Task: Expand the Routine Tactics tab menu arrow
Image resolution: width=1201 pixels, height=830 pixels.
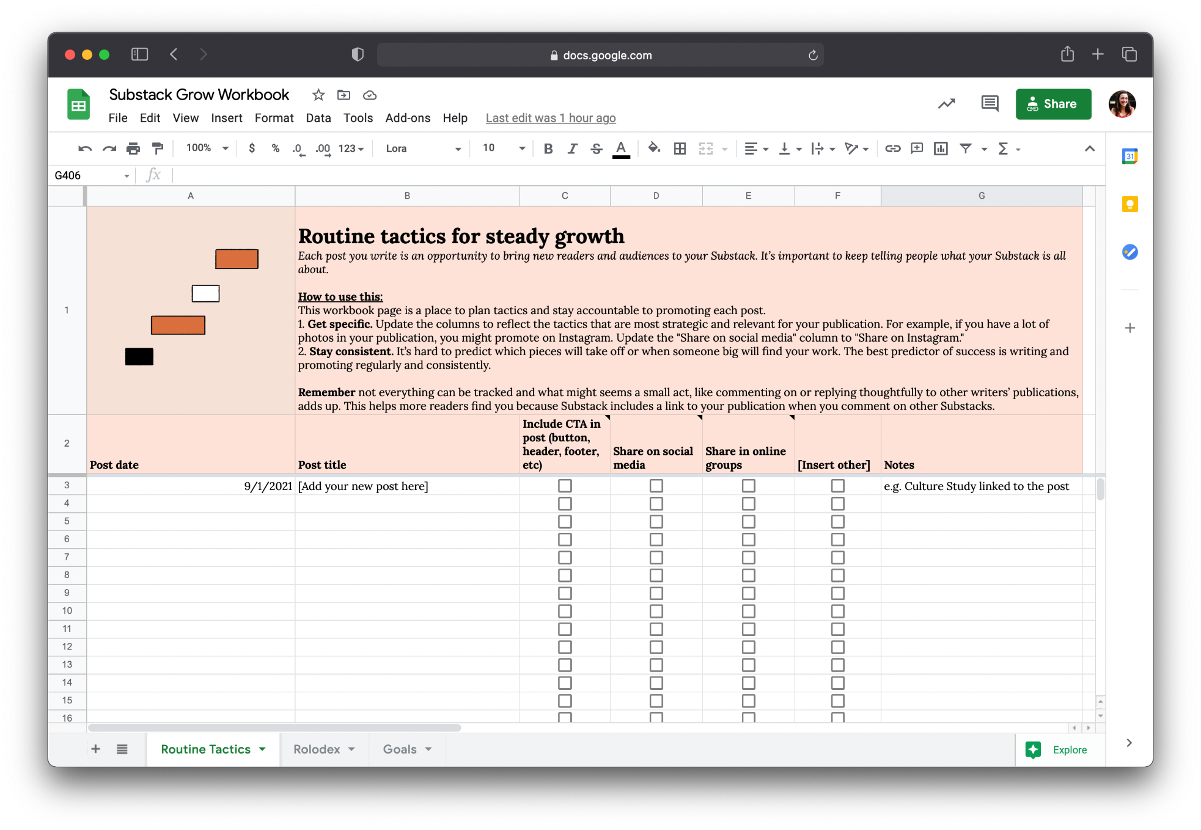Action: click(x=262, y=749)
